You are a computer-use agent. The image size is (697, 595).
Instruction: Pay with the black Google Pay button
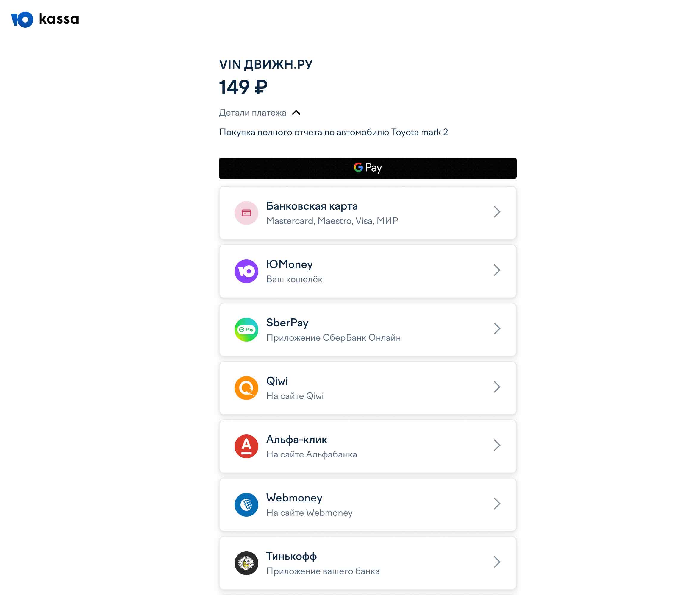point(368,168)
